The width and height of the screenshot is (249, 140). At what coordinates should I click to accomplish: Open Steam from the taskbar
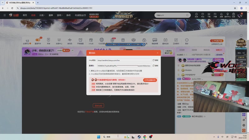pos(139,137)
